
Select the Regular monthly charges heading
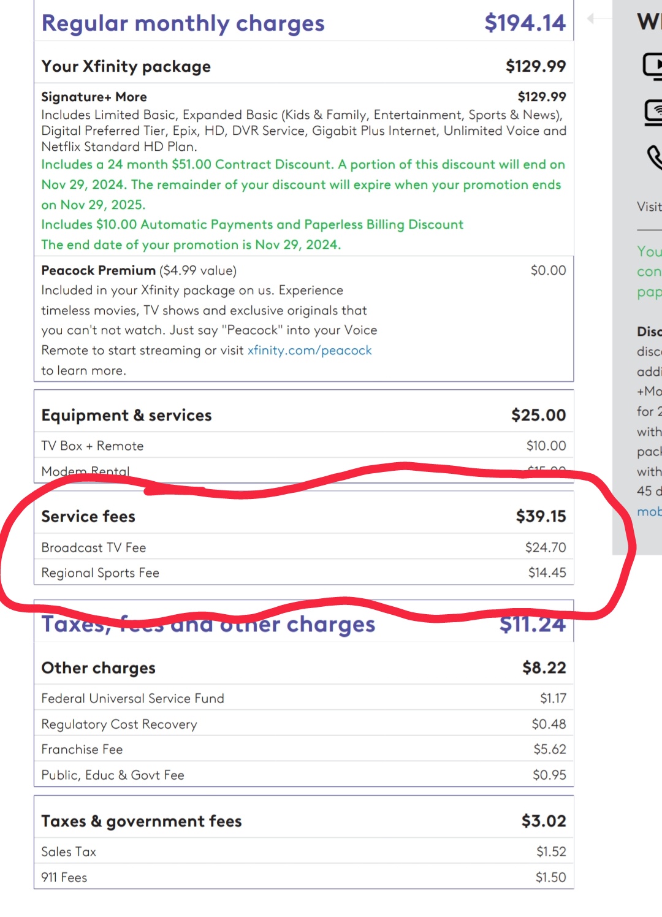click(183, 23)
